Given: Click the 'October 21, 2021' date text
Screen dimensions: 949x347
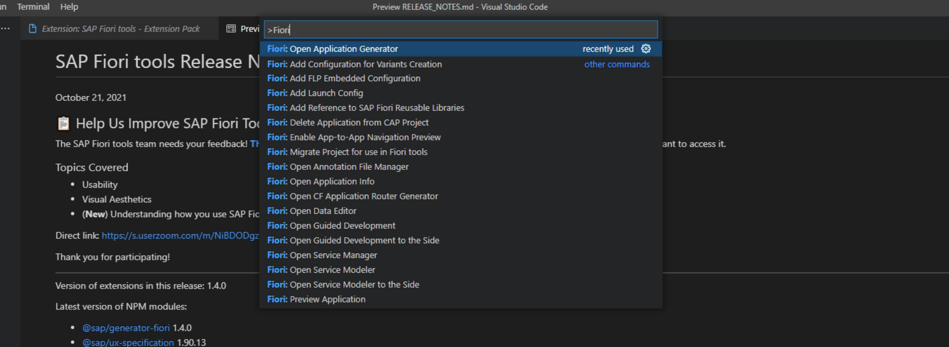Looking at the screenshot, I should (x=91, y=98).
